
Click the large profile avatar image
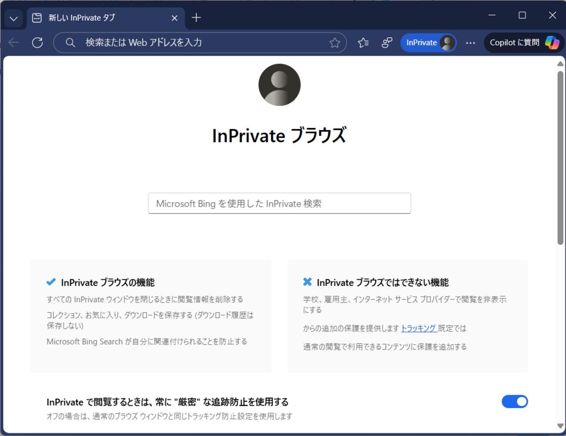click(280, 85)
